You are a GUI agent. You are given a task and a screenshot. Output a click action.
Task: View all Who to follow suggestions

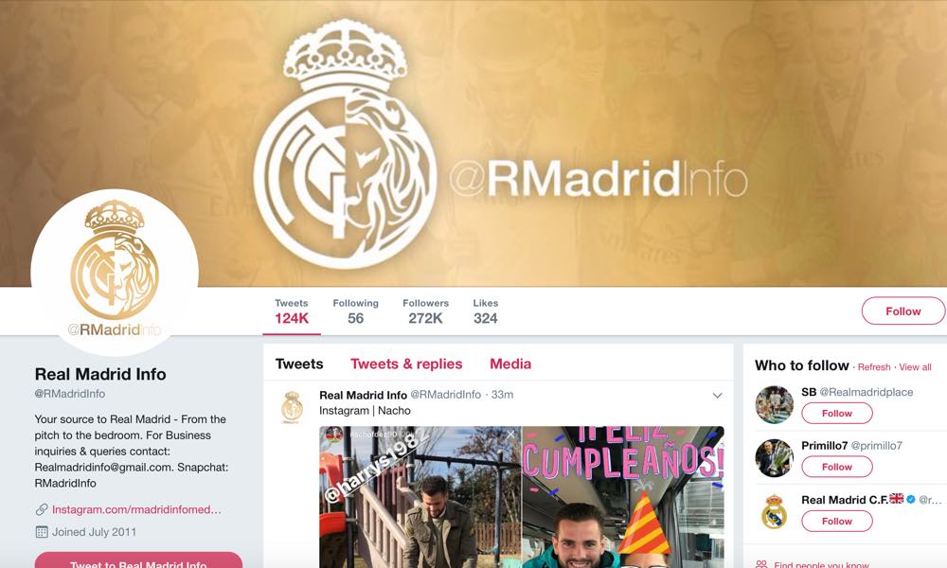pyautogui.click(x=915, y=367)
